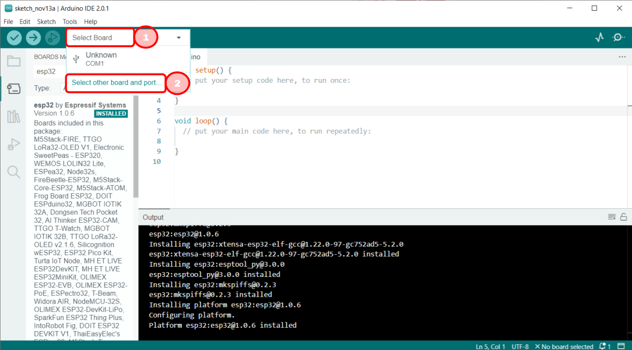Screen dimensions: 632x350
Task: Open the Tools menu
Action: click(x=70, y=21)
